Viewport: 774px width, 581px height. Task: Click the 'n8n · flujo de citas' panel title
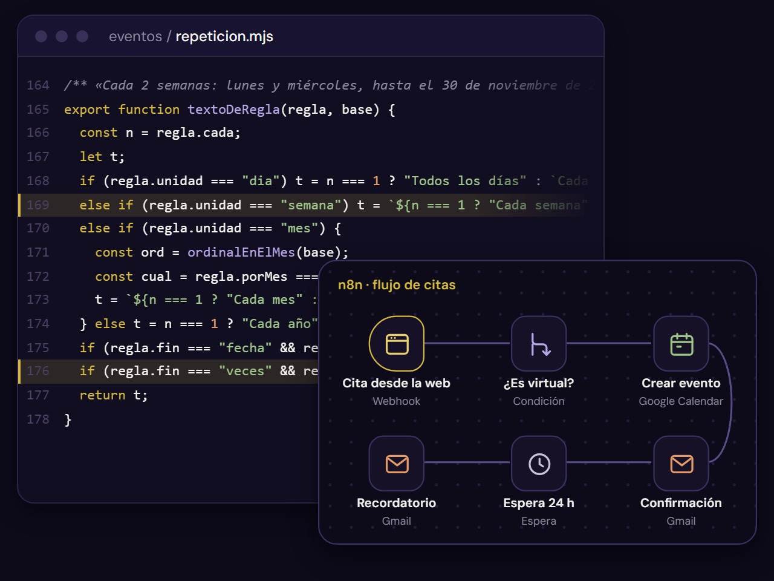click(397, 284)
